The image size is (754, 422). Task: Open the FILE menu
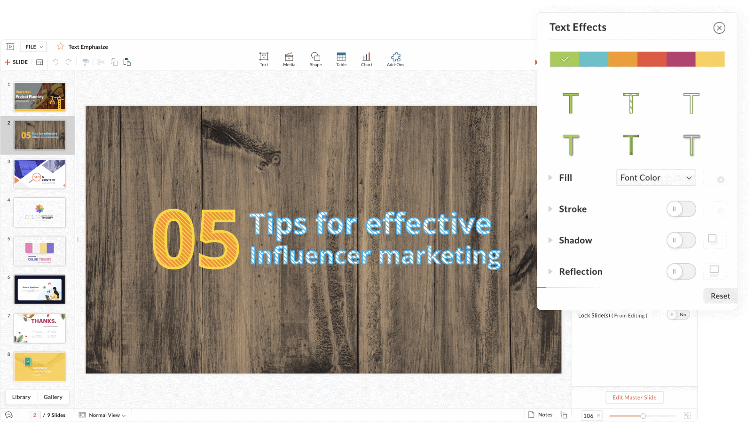(34, 47)
